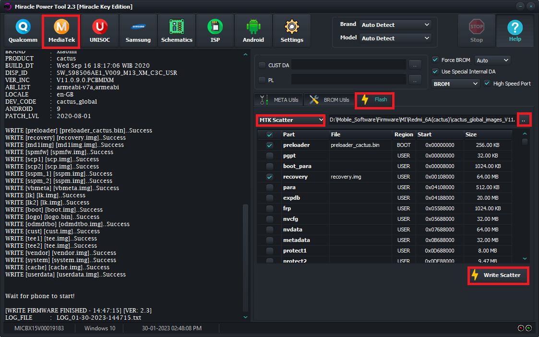Click the green status indicator light

tap(529, 328)
